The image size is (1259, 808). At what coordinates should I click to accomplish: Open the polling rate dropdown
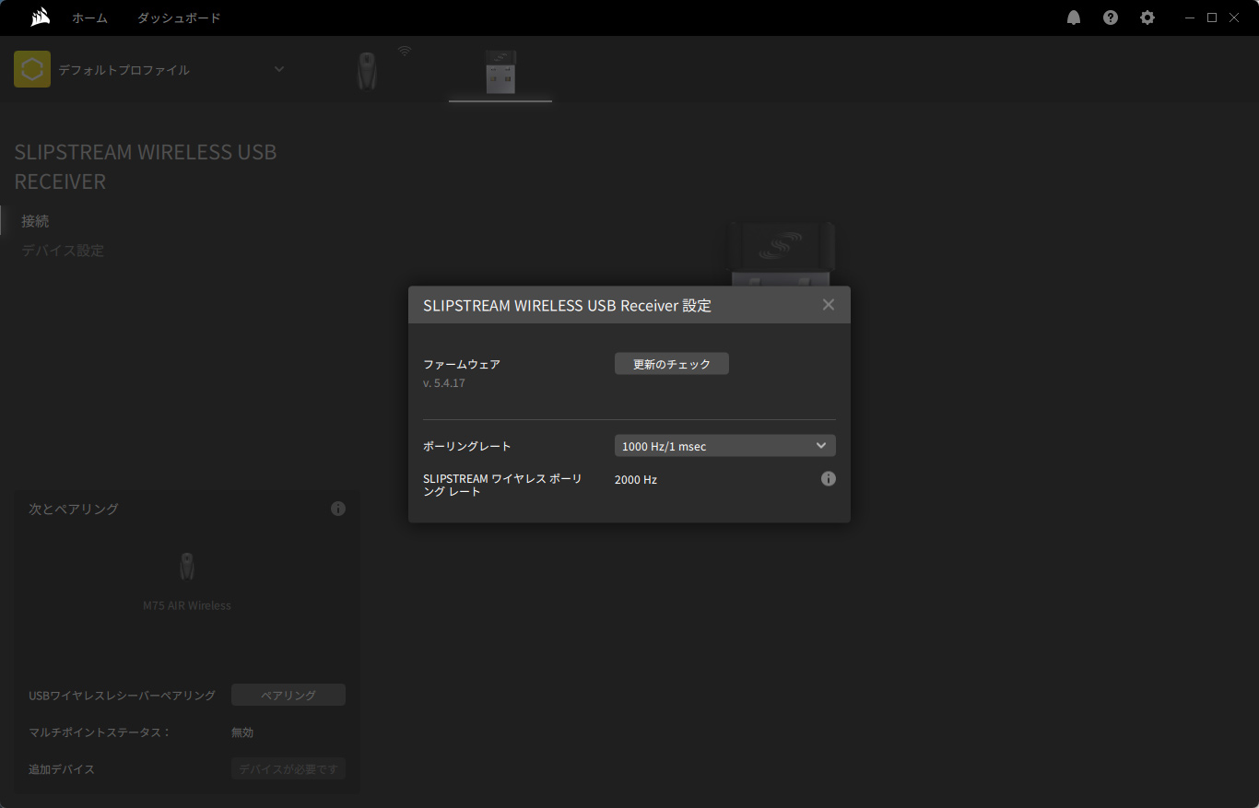(x=725, y=446)
